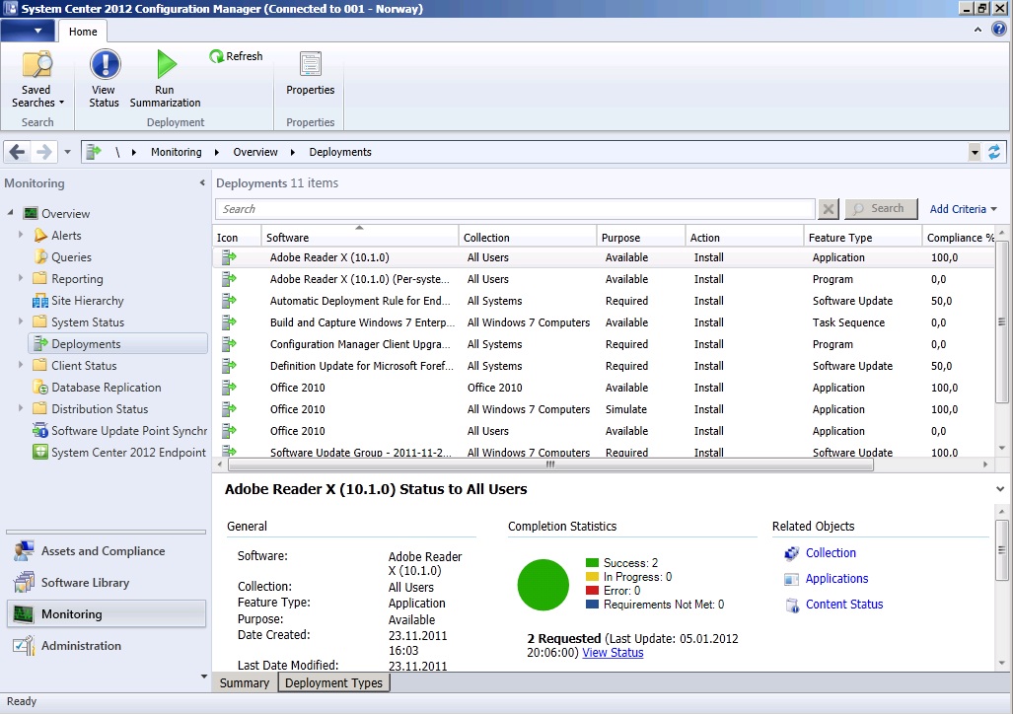Click the green completion pie chart
Screen dimensions: 1013x714
(x=543, y=585)
